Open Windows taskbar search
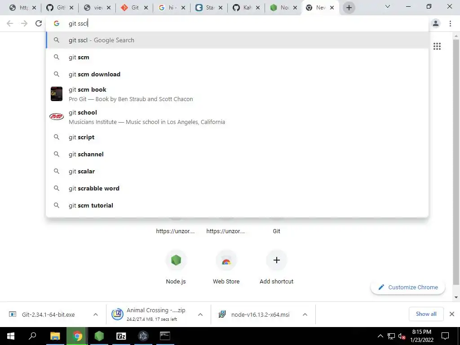Screen dimensions: 460x345 tap(32, 336)
